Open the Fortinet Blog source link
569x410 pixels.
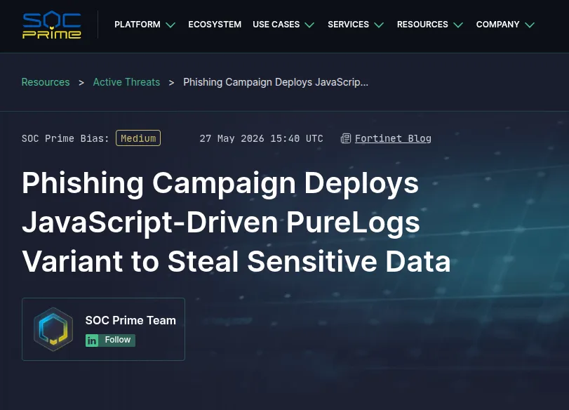click(393, 138)
